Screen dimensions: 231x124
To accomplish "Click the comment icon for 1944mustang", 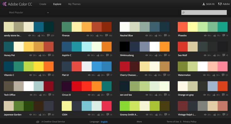I will pos(165,55).
